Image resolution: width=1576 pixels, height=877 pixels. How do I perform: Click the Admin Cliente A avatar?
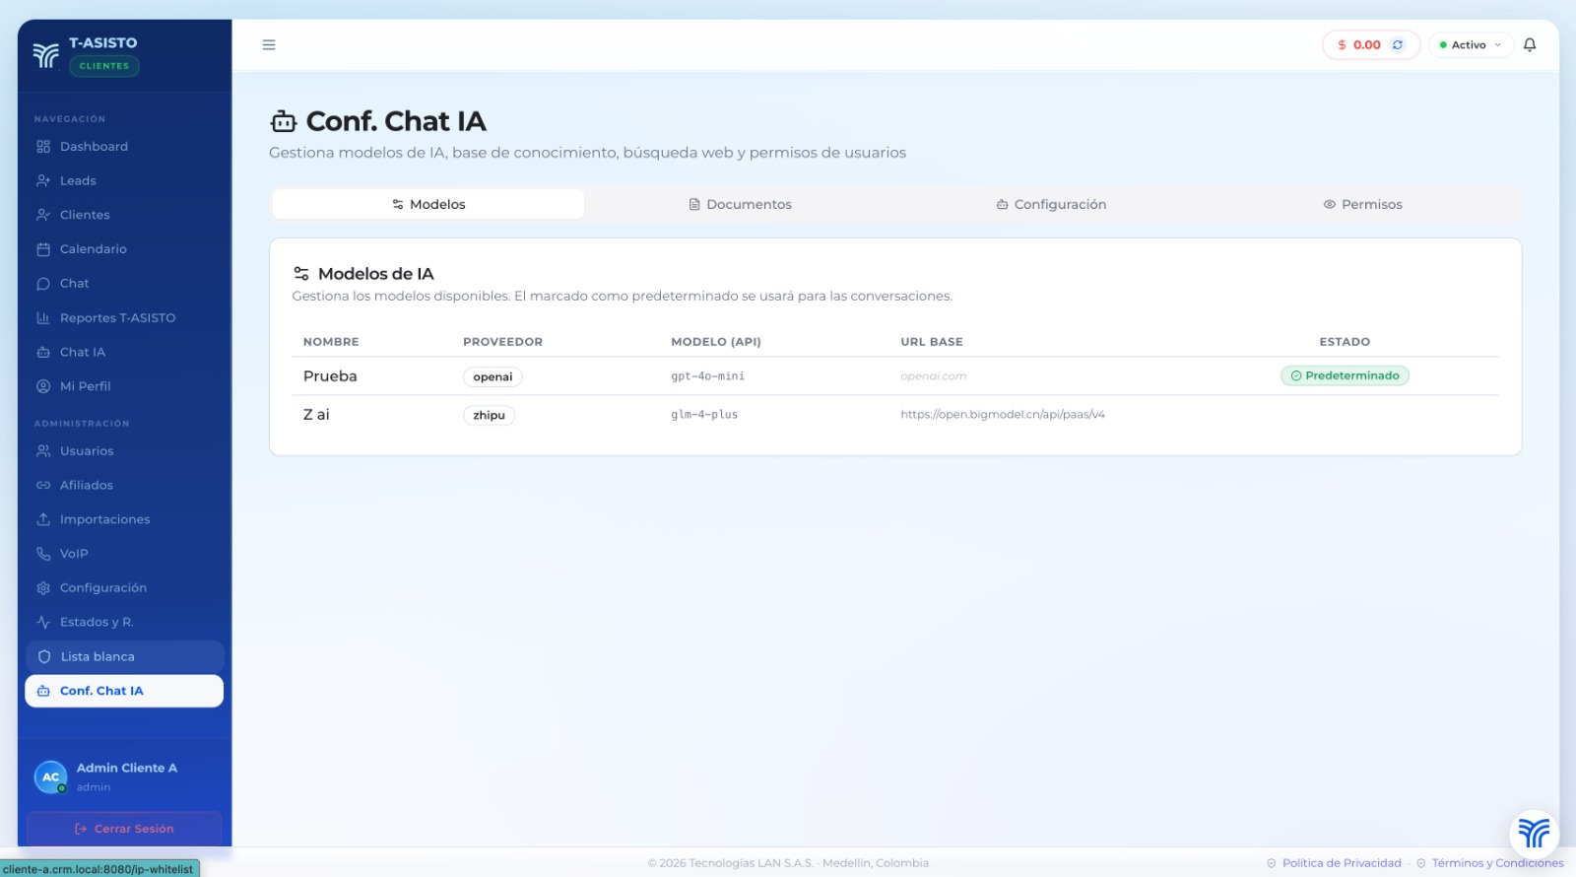click(x=50, y=776)
